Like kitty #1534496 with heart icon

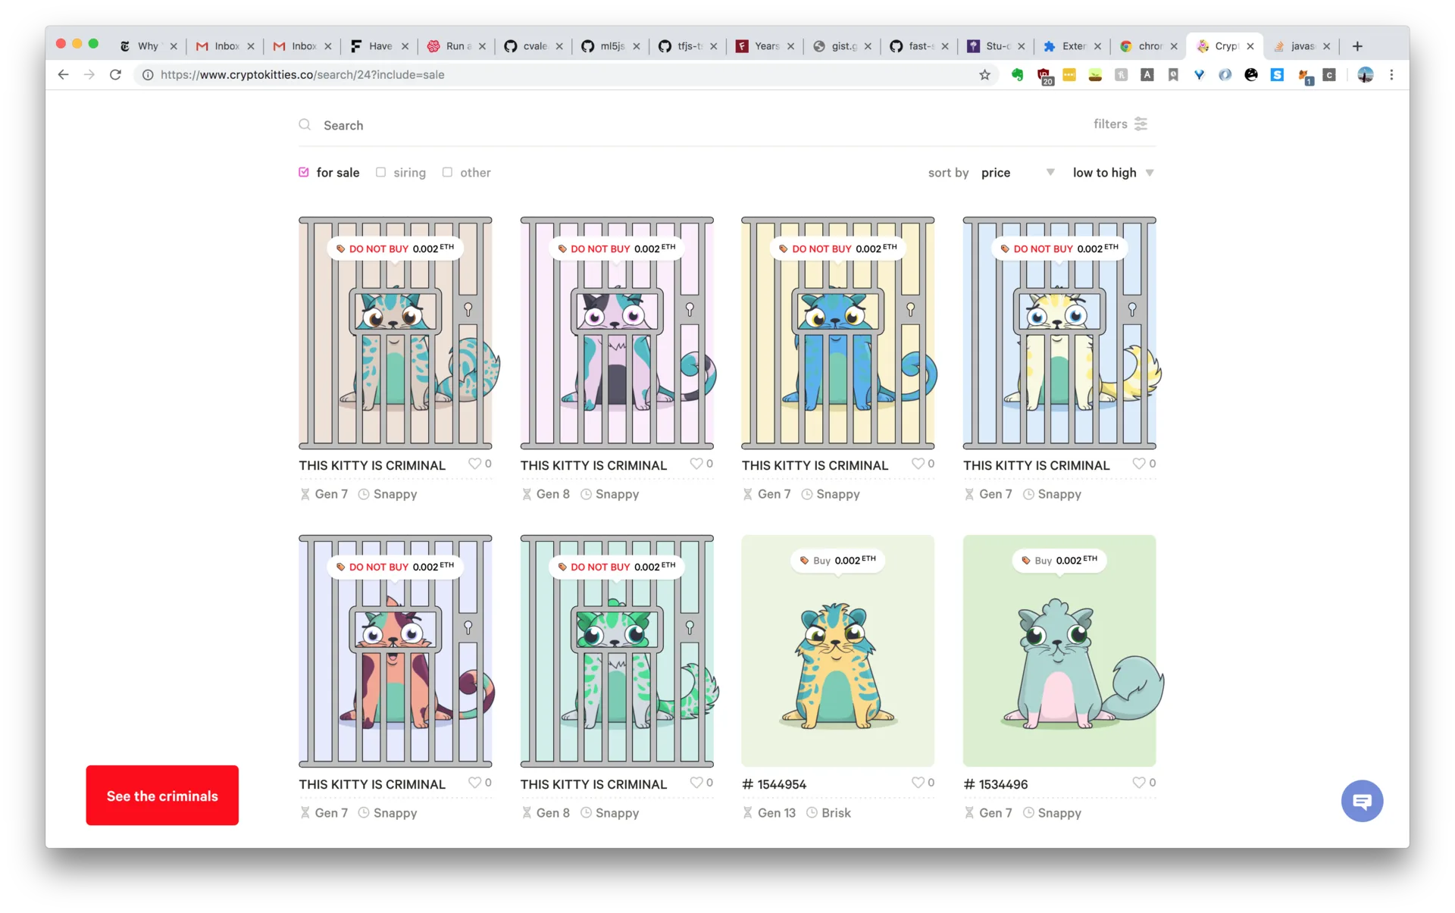pos(1139,783)
